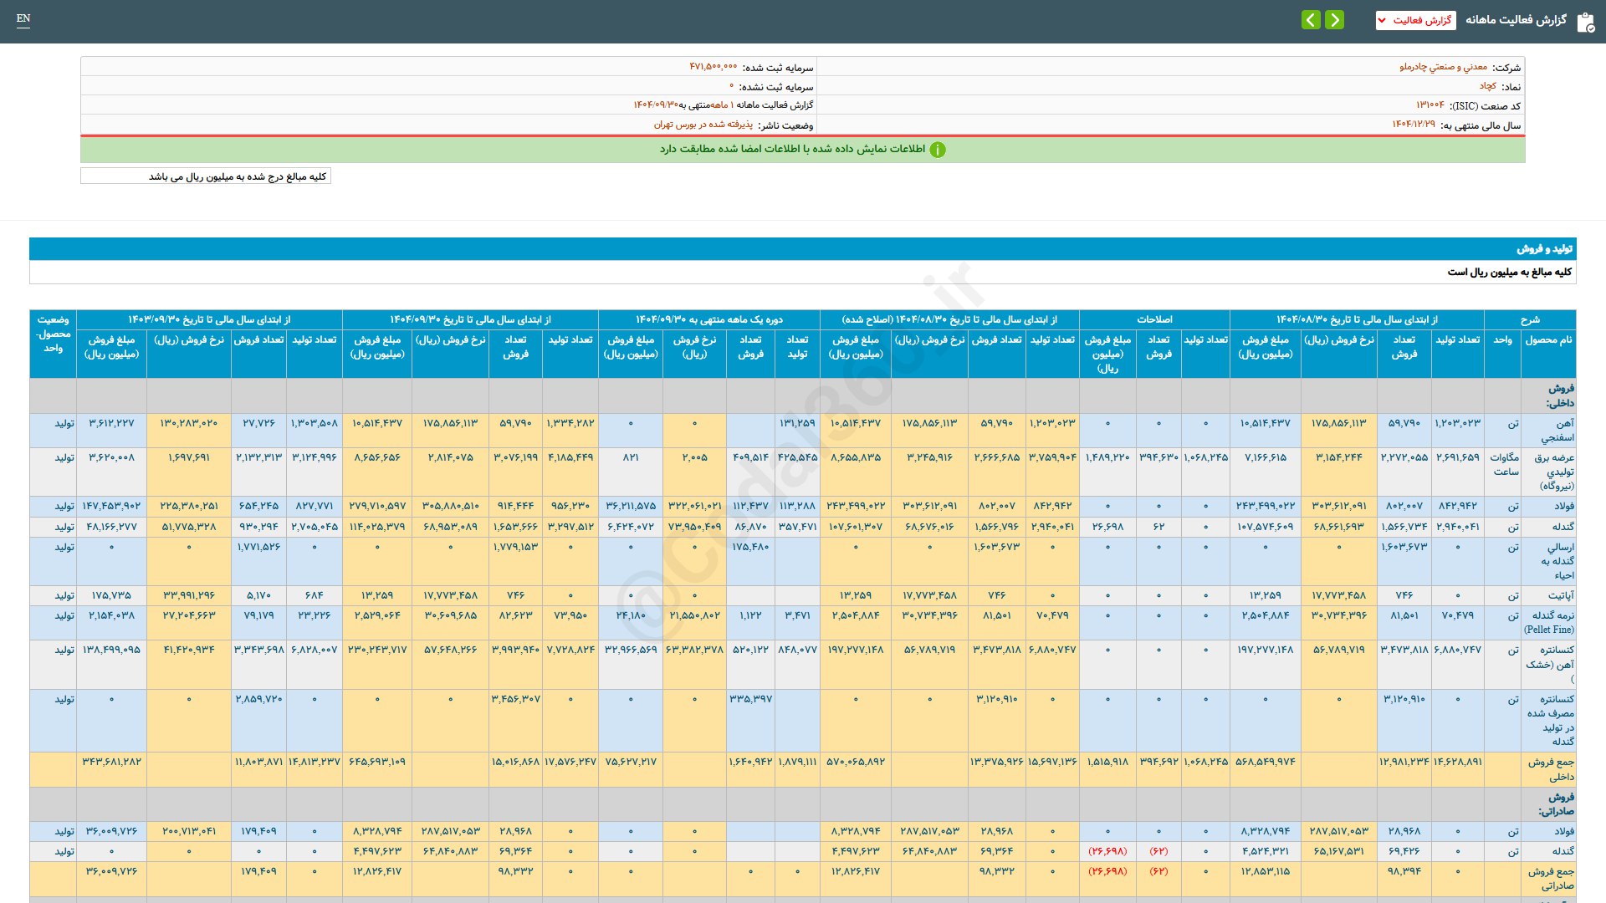
Task: Go to next report with right arrow
Action: tap(1335, 20)
